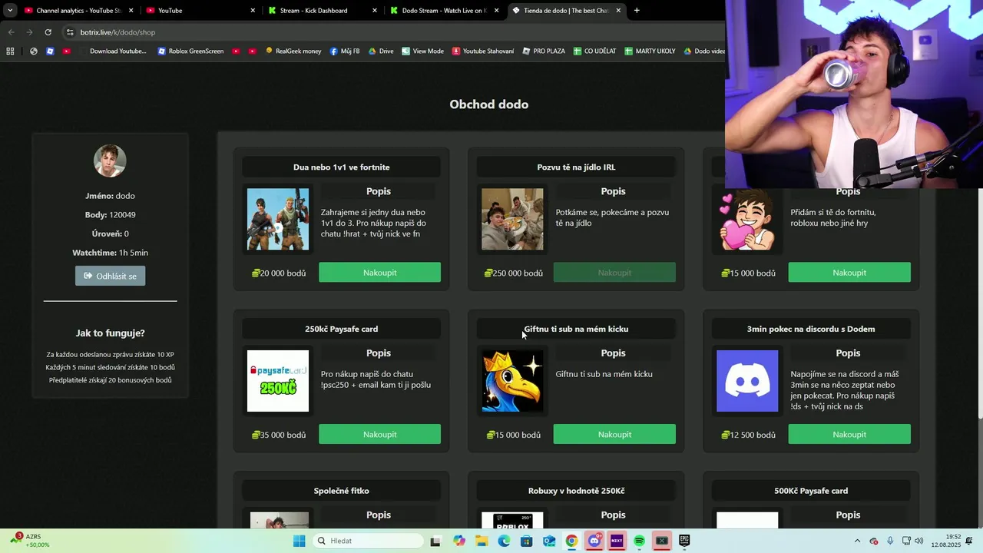Open Task View in the taskbar
The width and height of the screenshot is (983, 553).
(x=435, y=541)
